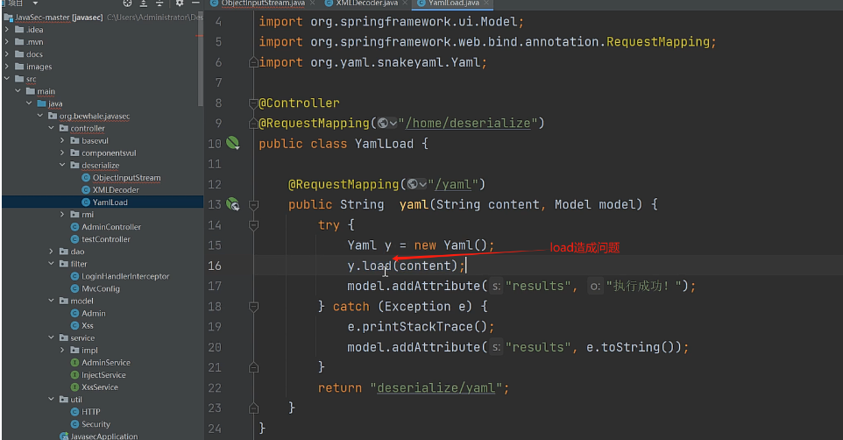Click the Spring bean gutter icon on line 10

click(233, 143)
